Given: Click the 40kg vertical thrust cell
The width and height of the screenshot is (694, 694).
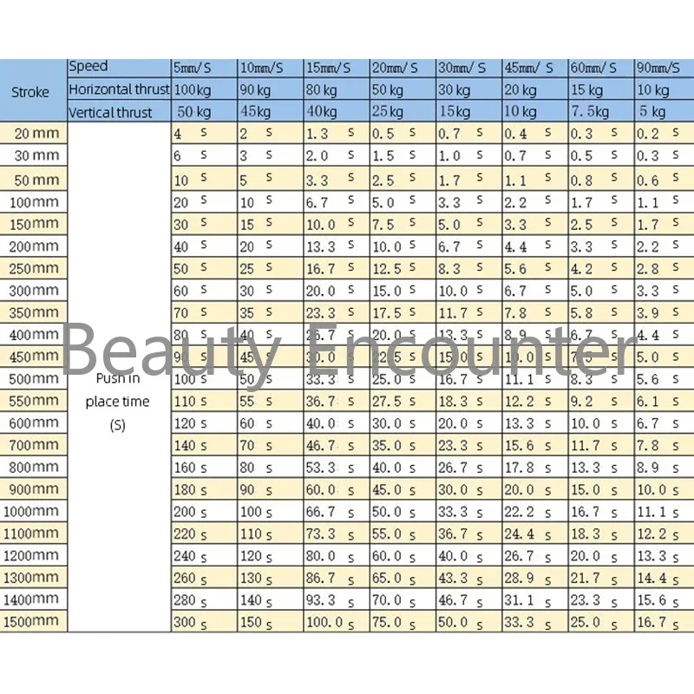Looking at the screenshot, I should click(337, 112).
